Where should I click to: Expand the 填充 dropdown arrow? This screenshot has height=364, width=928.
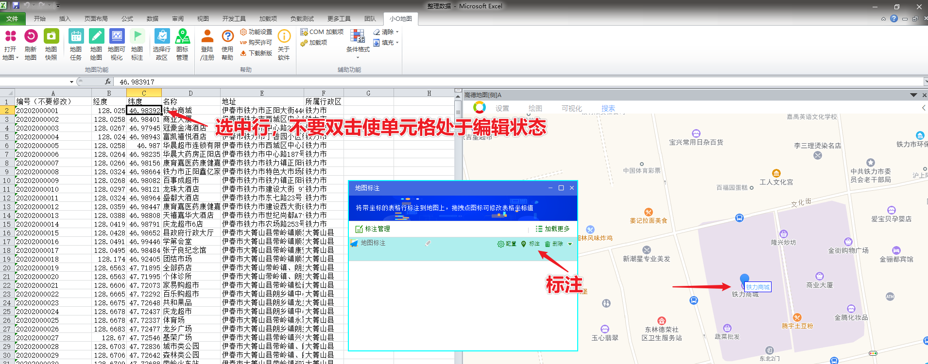click(x=397, y=43)
